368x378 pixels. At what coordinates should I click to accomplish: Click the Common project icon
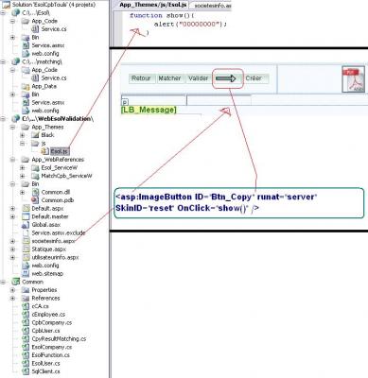pyautogui.click(x=15, y=282)
